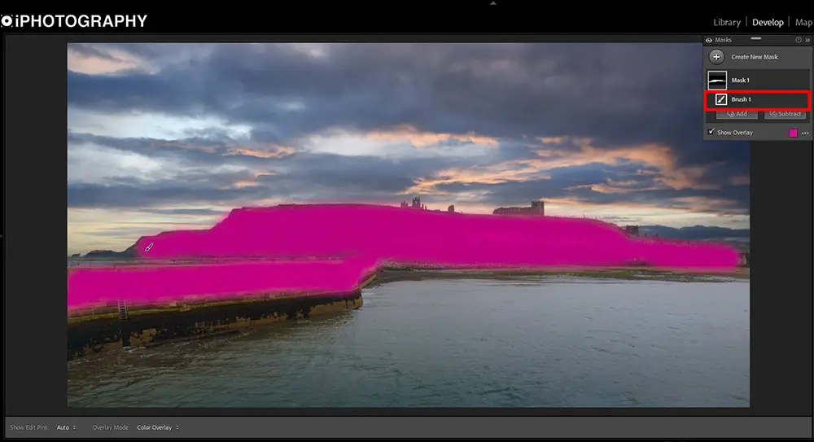Switch to the Library module
The image size is (814, 442).
click(x=727, y=22)
